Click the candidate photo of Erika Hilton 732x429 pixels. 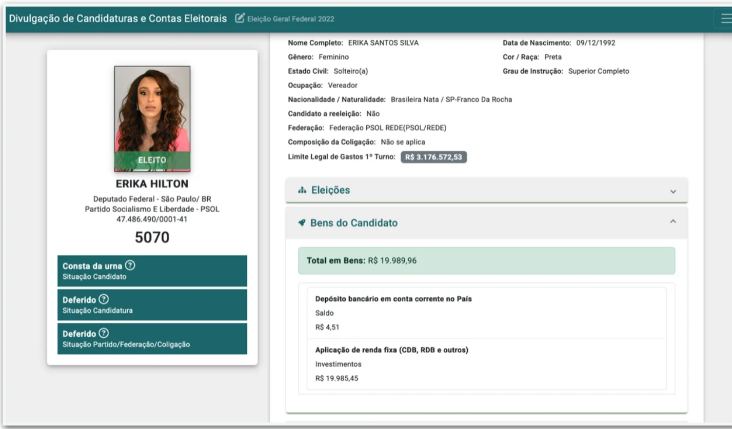pyautogui.click(x=152, y=118)
